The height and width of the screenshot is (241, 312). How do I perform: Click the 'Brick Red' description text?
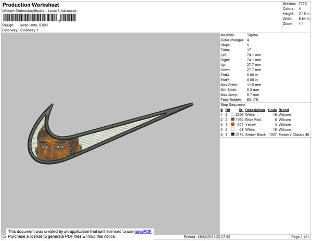click(253, 119)
